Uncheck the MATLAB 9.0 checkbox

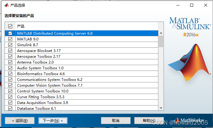tap(10, 39)
